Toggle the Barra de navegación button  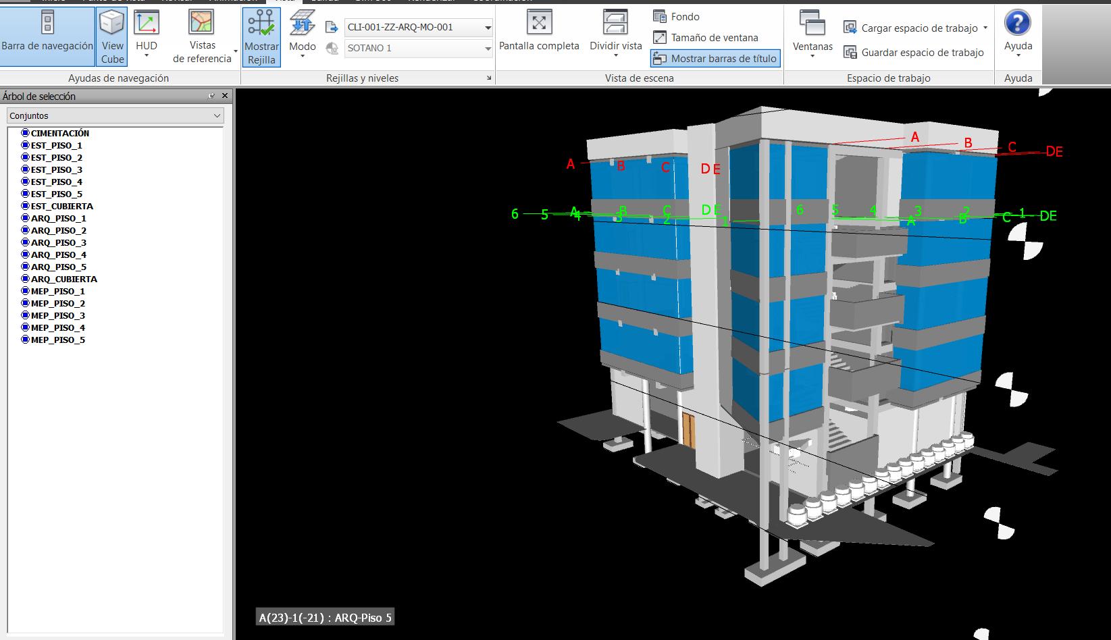coord(47,36)
